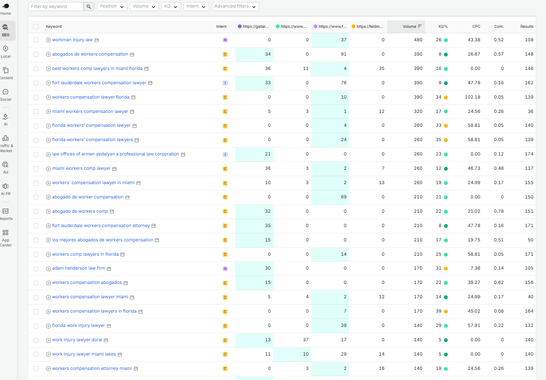Click the SERP icon beside abogados de workers compensation

[132, 54]
